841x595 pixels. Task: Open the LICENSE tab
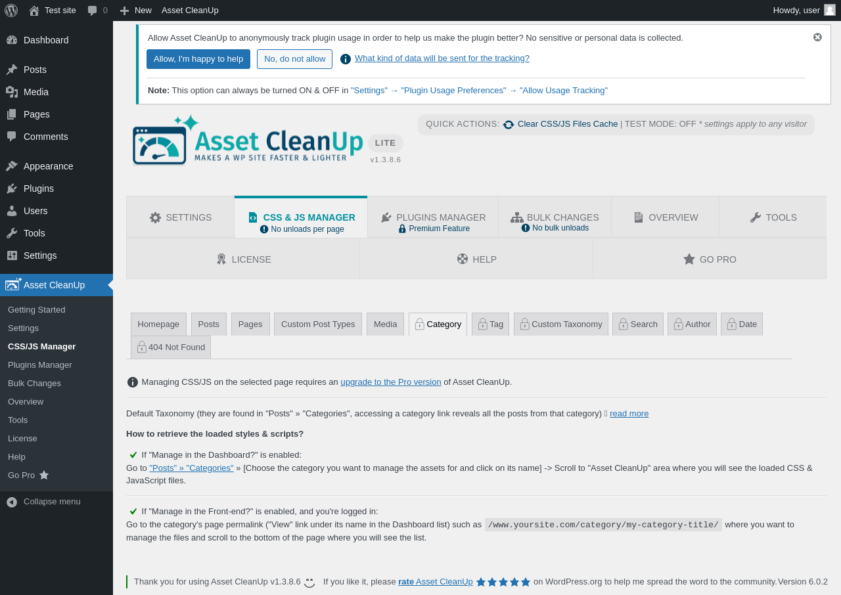click(243, 259)
